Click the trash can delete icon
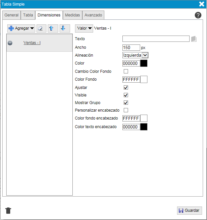The width and height of the screenshot is (207, 220). coord(8,210)
